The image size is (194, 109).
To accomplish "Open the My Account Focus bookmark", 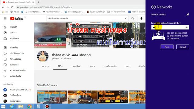I will click(x=31, y=12).
